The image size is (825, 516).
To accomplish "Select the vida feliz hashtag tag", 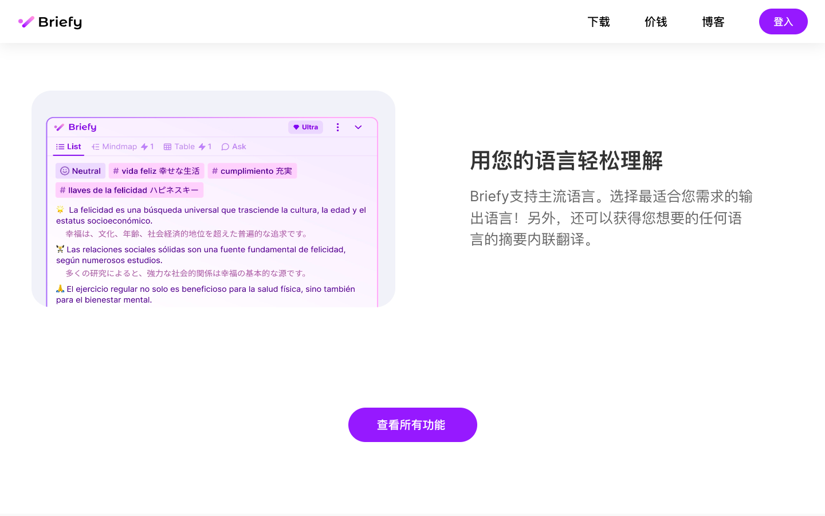I will tap(156, 171).
